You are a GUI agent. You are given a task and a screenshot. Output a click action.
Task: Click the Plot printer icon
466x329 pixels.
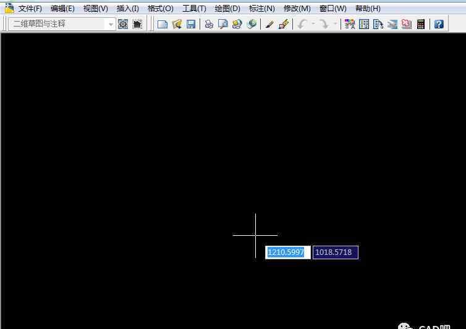pos(209,24)
